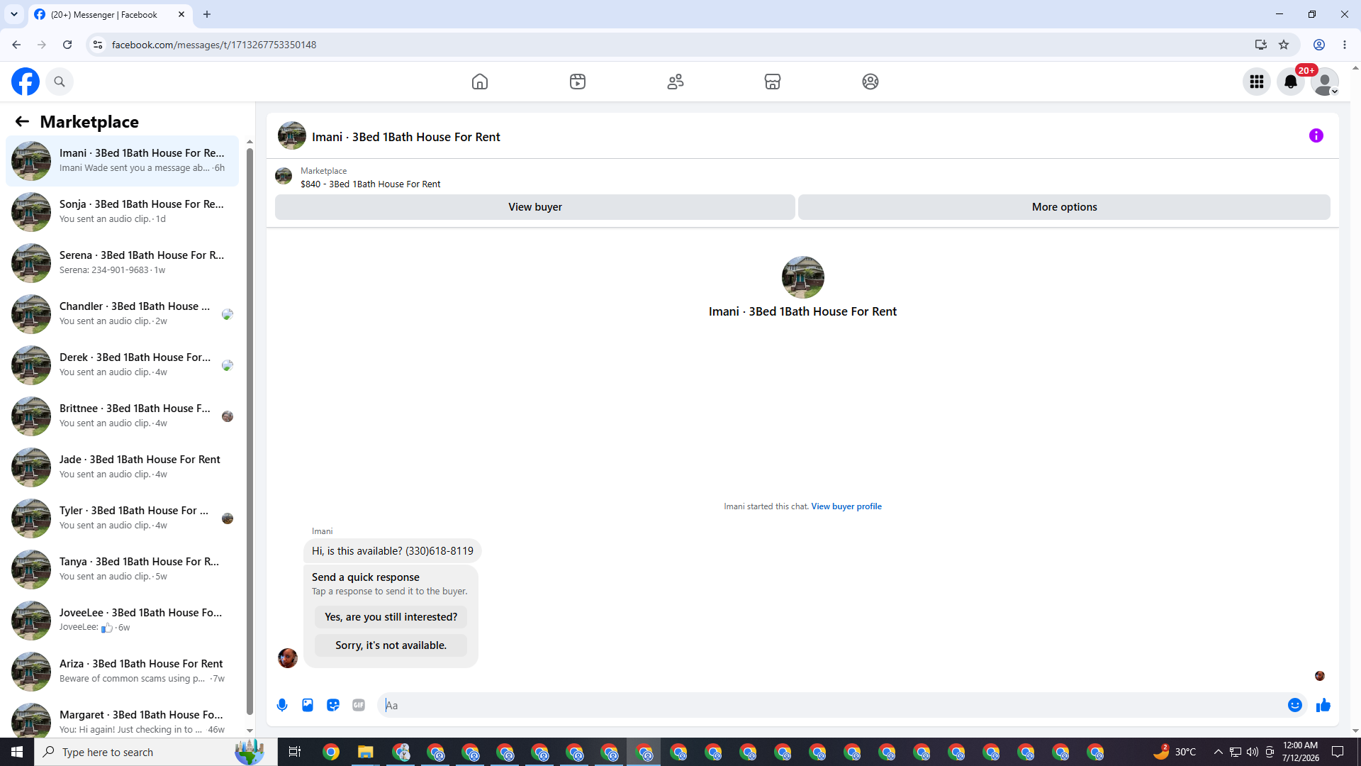Send quick reply 'Yes, are you still interested?'

pos(391,617)
